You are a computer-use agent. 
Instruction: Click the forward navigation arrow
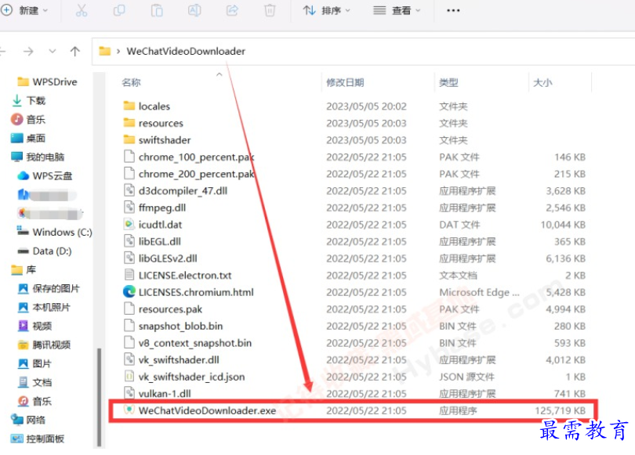[x=28, y=52]
